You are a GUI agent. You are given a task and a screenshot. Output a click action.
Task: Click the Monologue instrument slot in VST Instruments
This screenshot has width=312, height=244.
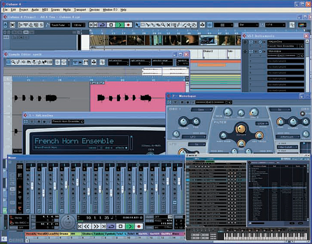(x=286, y=51)
